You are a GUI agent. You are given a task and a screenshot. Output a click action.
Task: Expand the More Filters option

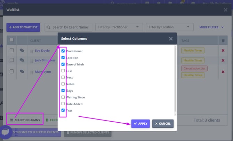211,27
